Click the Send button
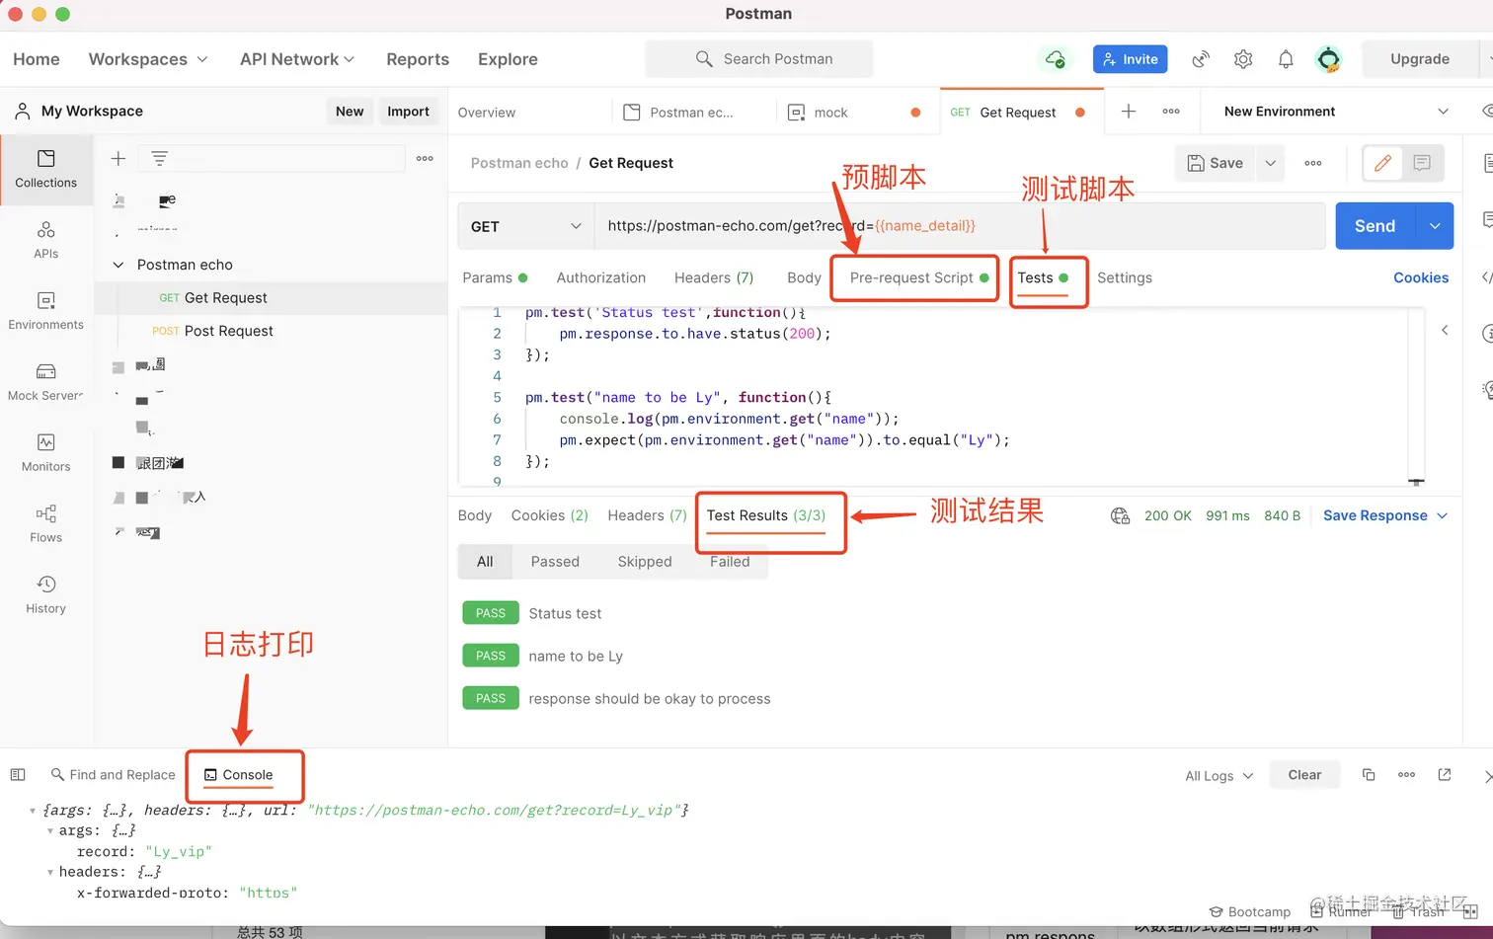Viewport: 1493px width, 939px height. [1375, 226]
